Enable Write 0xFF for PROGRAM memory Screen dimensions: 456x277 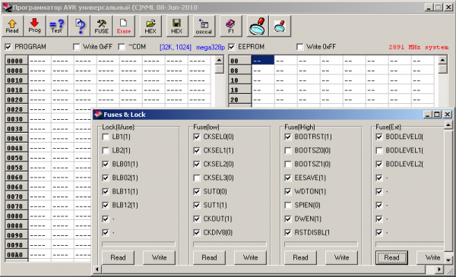click(77, 47)
